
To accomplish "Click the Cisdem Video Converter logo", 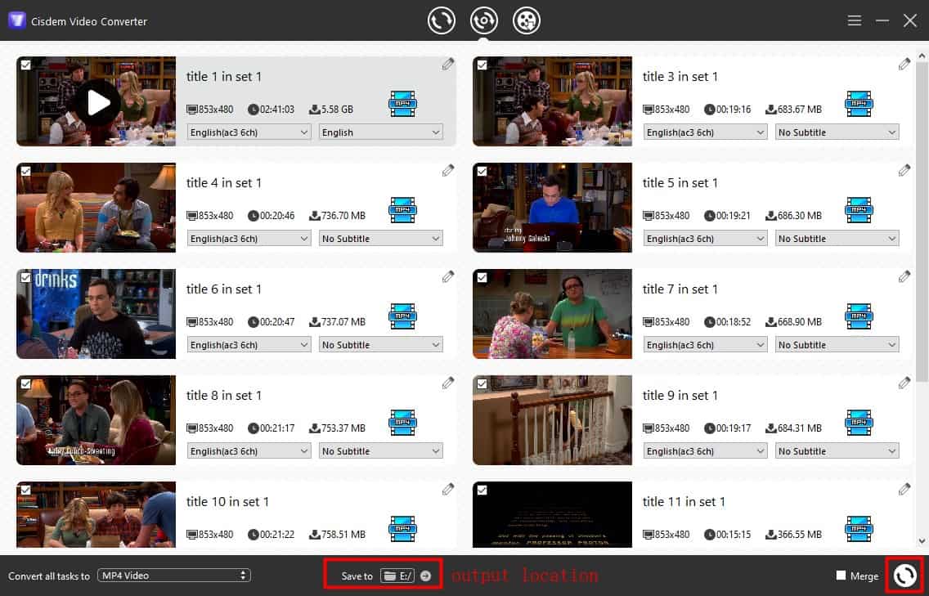I will click(16, 20).
